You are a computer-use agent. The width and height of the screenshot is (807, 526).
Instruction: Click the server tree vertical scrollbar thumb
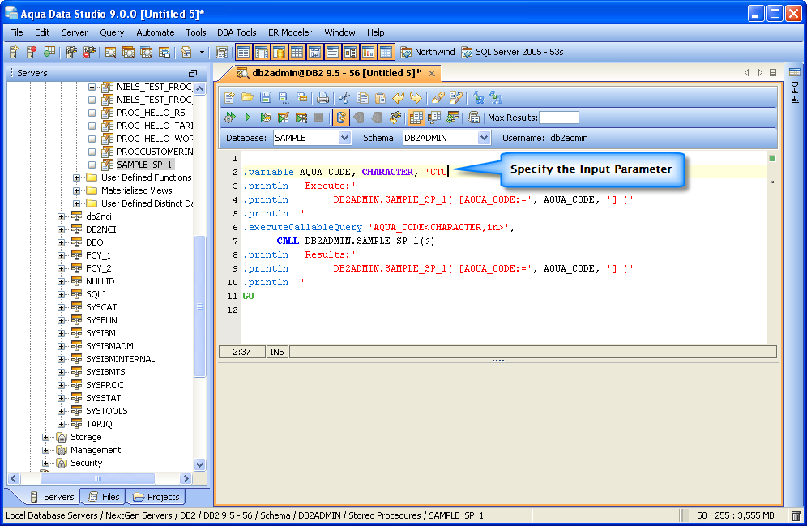(x=200, y=308)
